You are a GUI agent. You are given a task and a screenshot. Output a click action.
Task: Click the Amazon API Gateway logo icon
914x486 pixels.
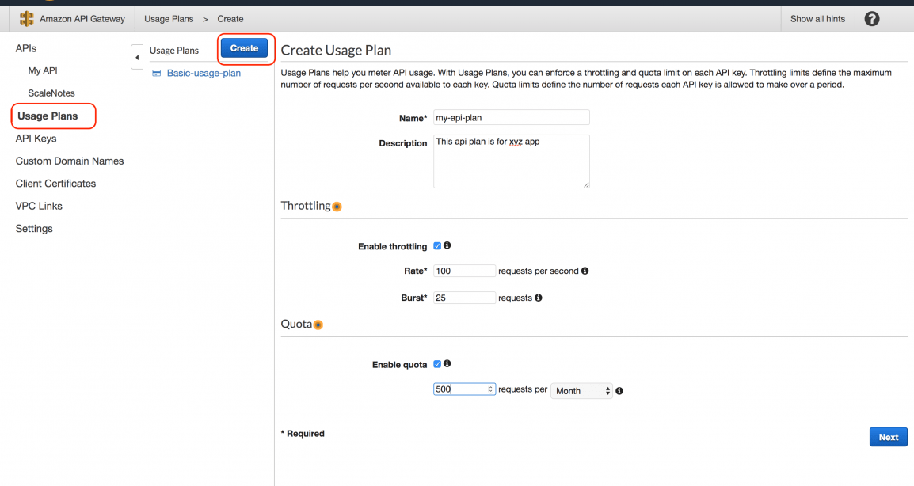click(27, 19)
